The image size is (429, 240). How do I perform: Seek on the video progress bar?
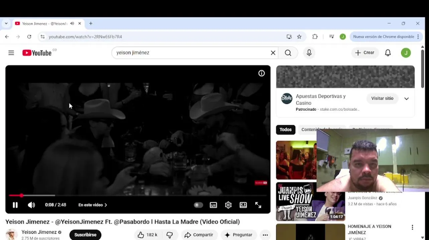coord(138,195)
